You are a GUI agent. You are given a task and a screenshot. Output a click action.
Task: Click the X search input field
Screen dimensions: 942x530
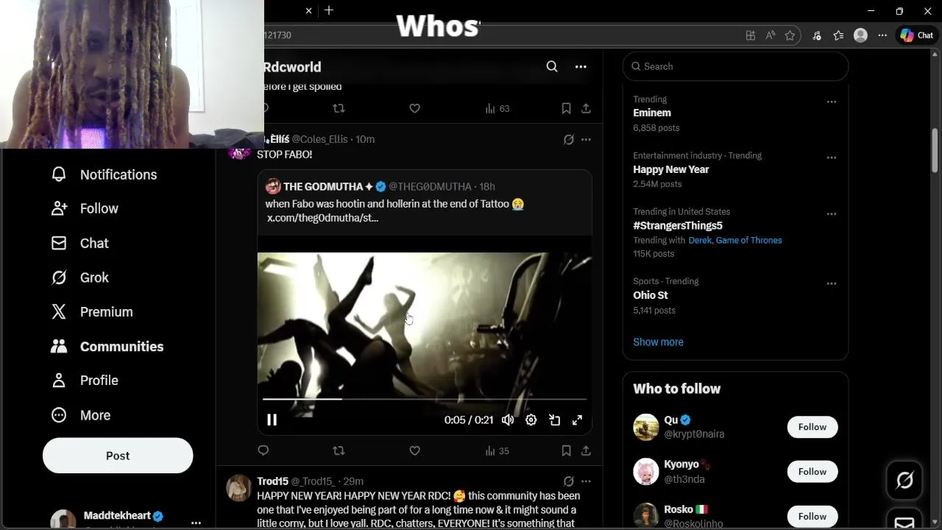pos(735,66)
